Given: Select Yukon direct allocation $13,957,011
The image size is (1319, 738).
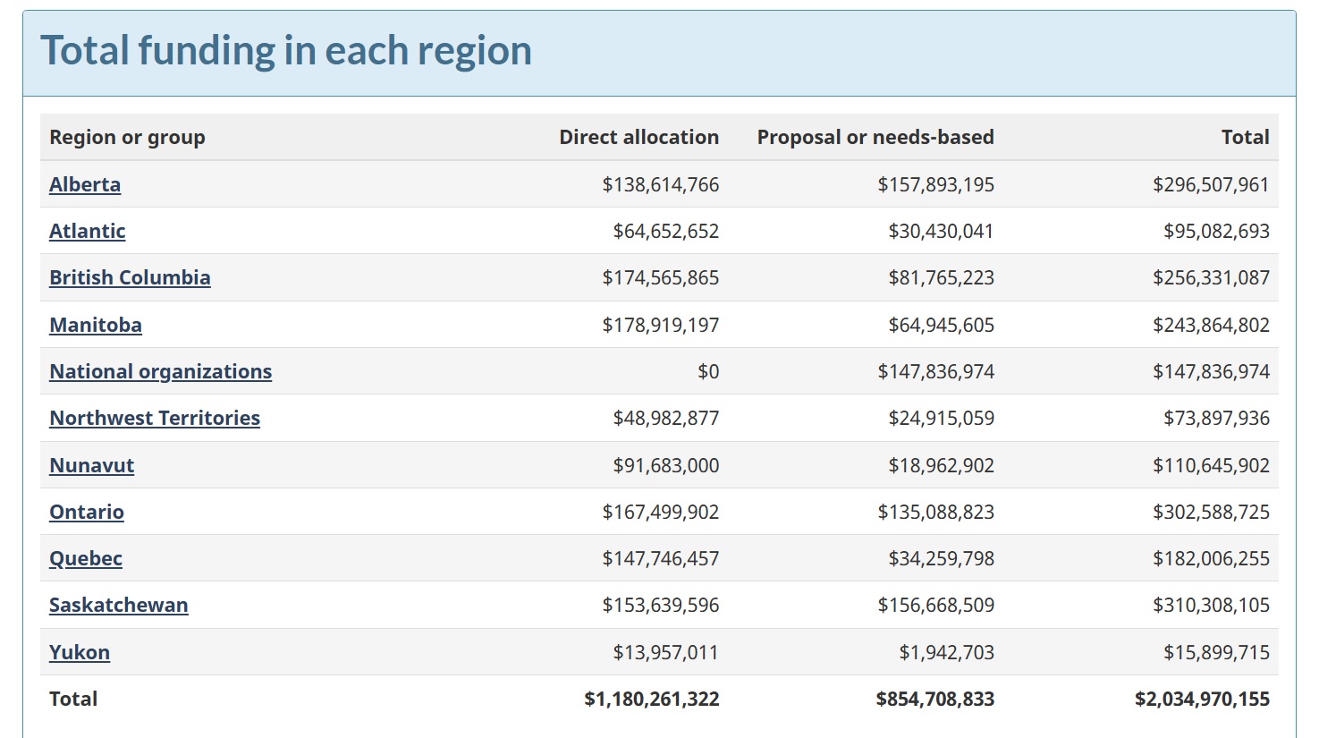Looking at the screenshot, I should [x=665, y=652].
